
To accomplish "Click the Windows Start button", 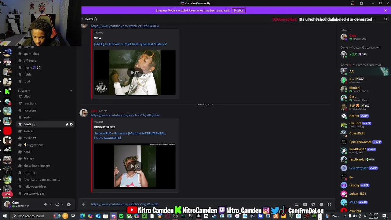I will click(5, 216).
